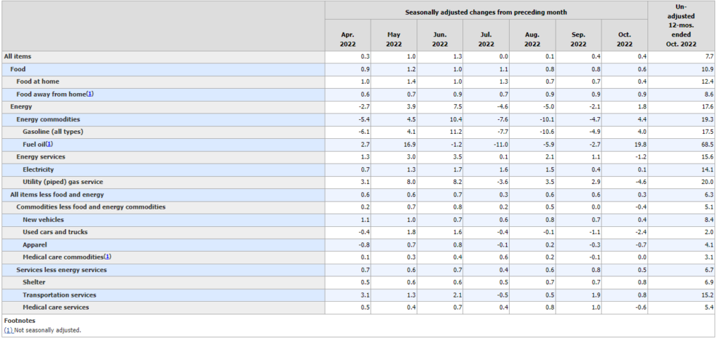This screenshot has width=723, height=344.
Task: Select the Oct. 2022 column header
Action: click(x=624, y=38)
